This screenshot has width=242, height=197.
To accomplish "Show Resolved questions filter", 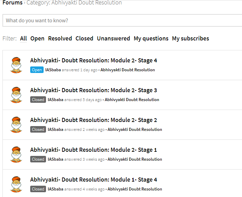I will click(60, 38).
